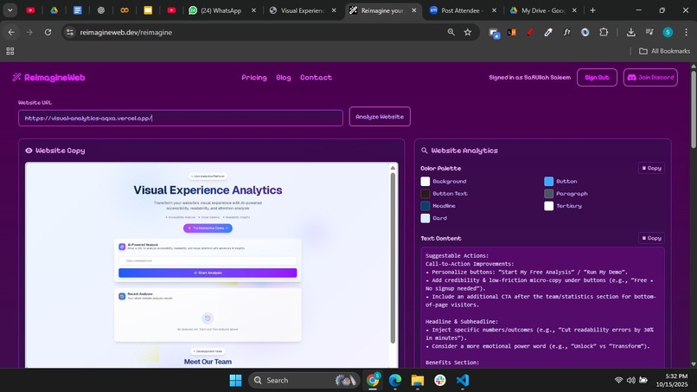Go back to previous page
Image resolution: width=697 pixels, height=392 pixels.
(x=11, y=32)
